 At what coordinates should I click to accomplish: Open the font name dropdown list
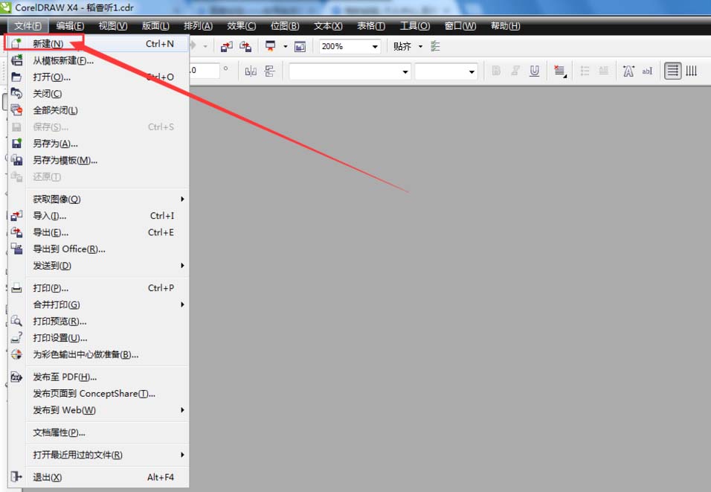point(405,71)
